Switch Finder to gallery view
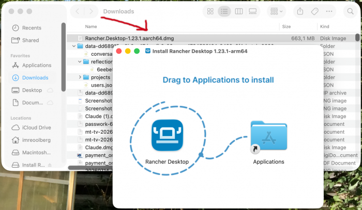This screenshot has width=362, height=210. (x=252, y=11)
